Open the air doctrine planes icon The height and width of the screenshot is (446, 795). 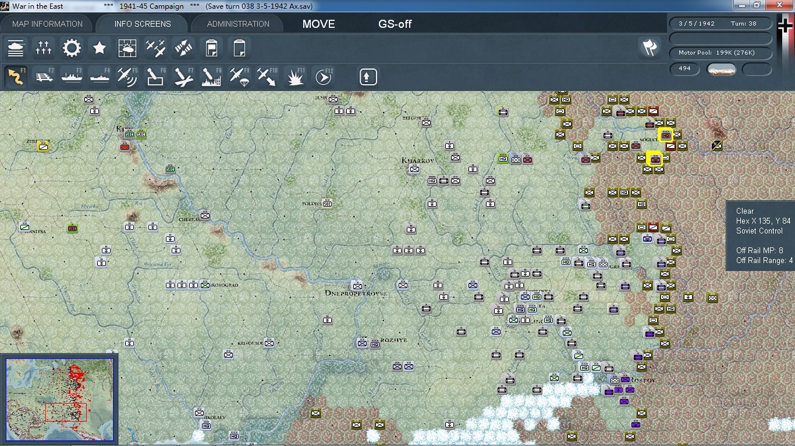[155, 48]
